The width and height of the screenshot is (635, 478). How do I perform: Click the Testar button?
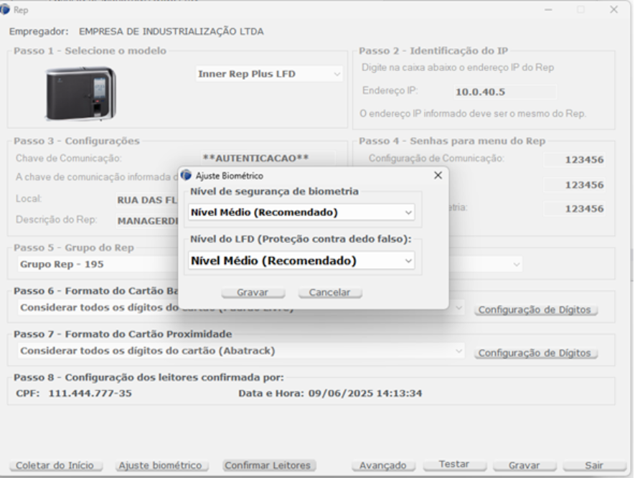453,465
